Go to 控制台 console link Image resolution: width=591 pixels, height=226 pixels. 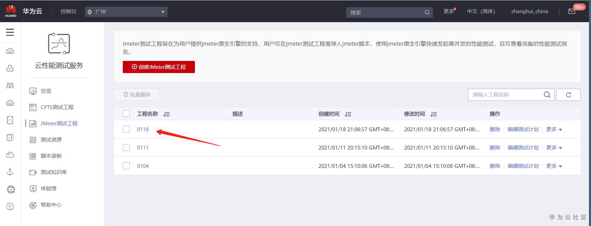click(x=68, y=11)
